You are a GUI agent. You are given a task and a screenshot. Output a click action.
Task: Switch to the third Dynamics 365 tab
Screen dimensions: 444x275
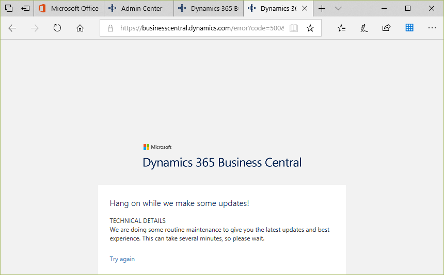(209, 8)
